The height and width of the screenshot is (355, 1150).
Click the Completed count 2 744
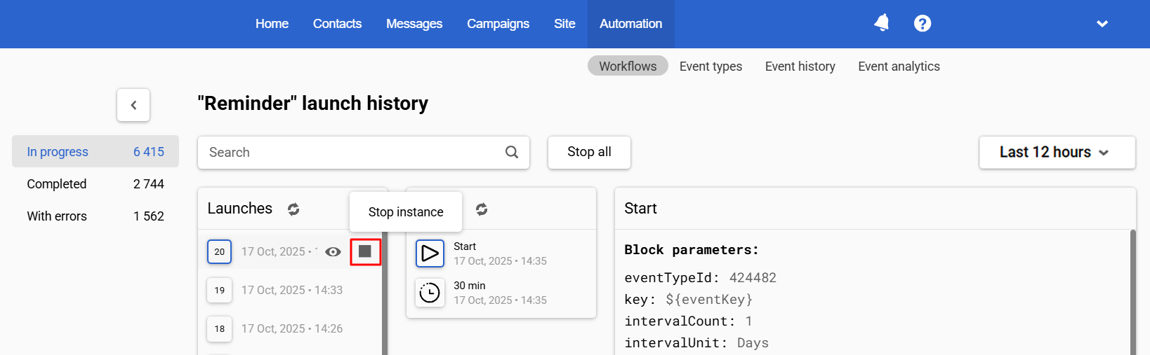click(x=149, y=183)
